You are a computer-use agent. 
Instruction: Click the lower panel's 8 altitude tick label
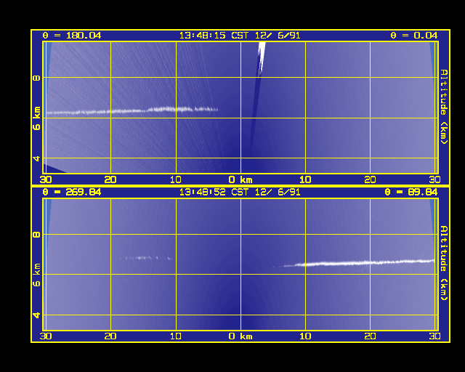point(36,235)
